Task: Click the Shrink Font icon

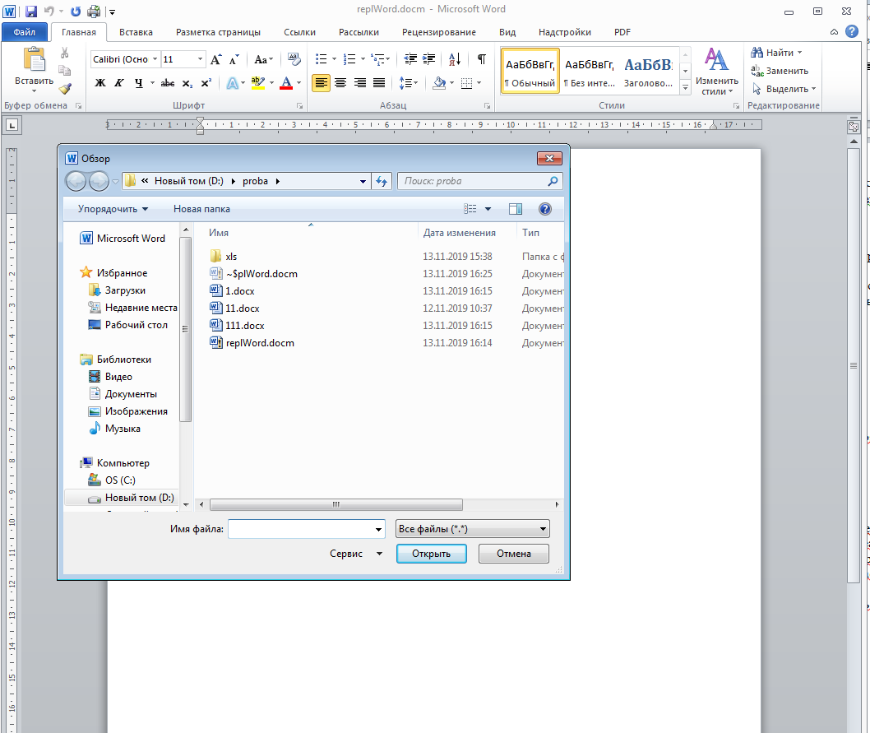Action: pos(234,59)
